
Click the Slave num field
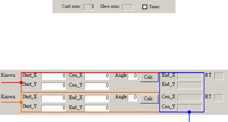128,7
